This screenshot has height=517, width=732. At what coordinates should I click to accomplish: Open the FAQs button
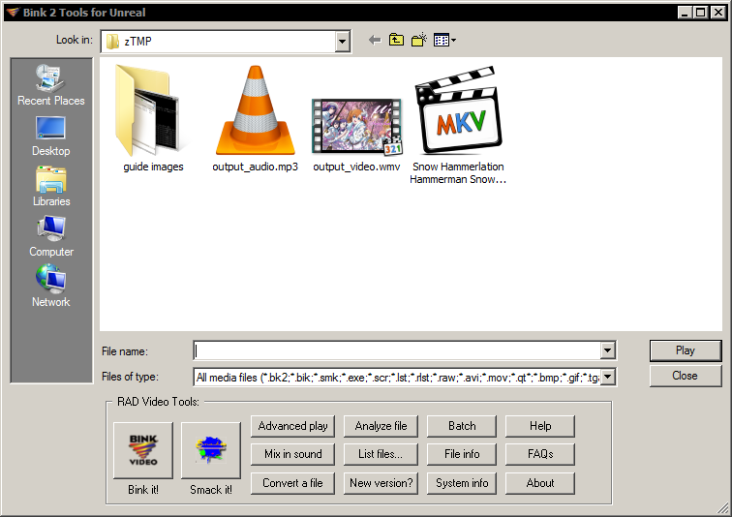(x=540, y=454)
